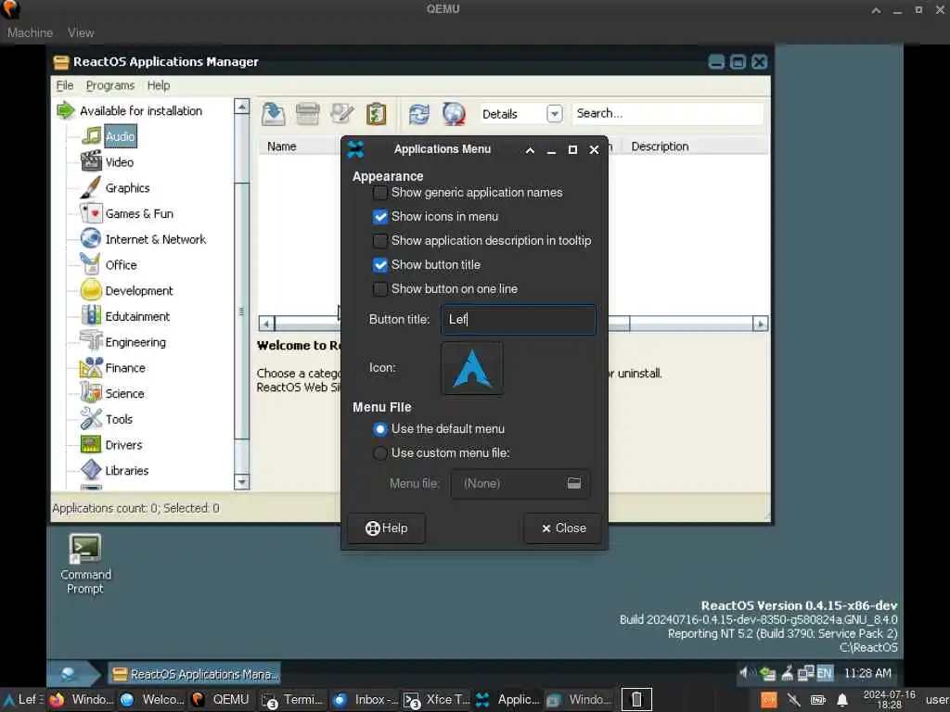
Task: Select the Internet & Network category icon
Action: click(x=91, y=238)
